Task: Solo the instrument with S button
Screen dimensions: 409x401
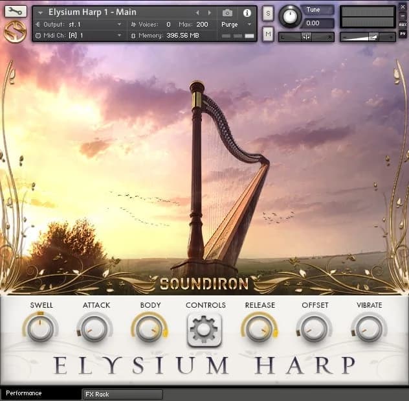Action: tap(268, 13)
